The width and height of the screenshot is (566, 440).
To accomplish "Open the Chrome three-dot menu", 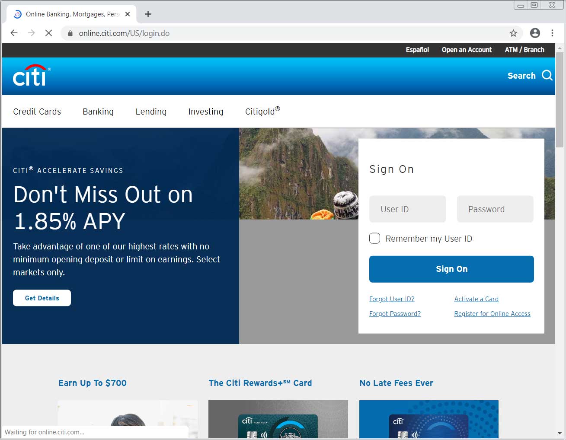I will click(x=552, y=33).
